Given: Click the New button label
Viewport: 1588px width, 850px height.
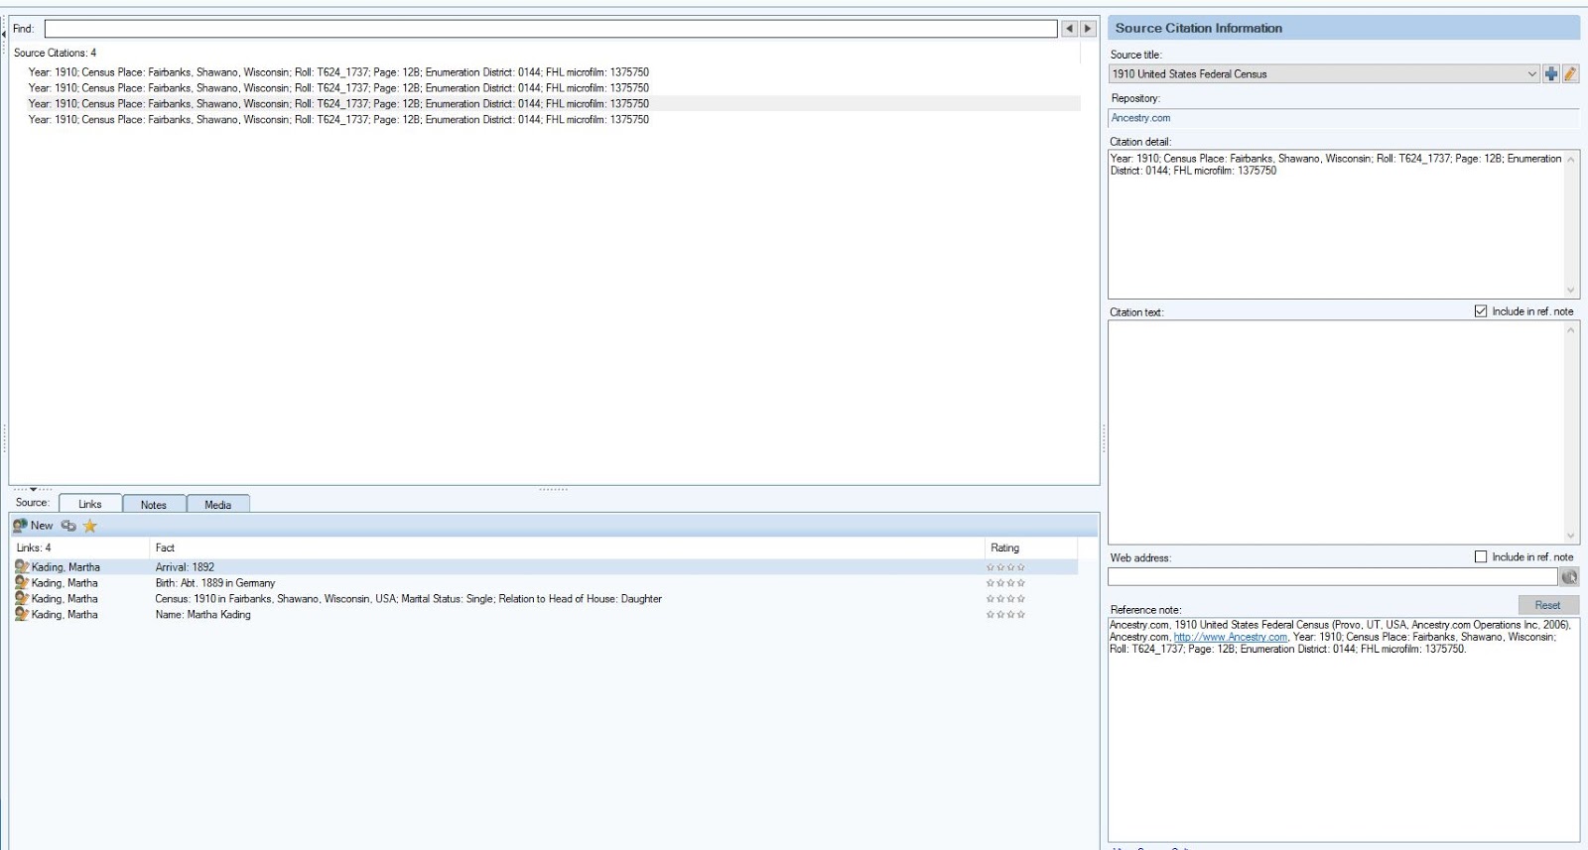Looking at the screenshot, I should [x=42, y=526].
